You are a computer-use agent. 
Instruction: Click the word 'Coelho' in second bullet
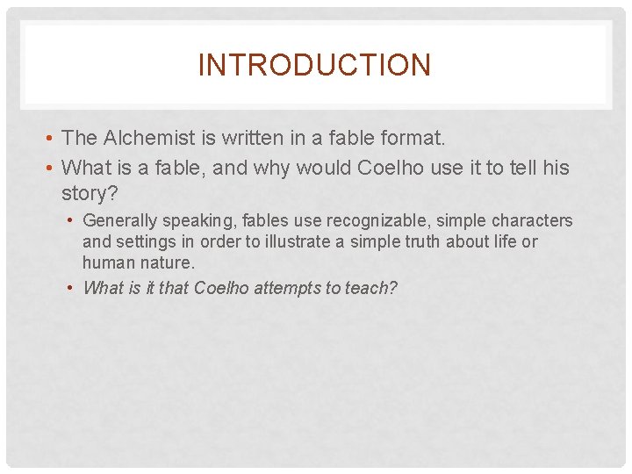pyautogui.click(x=390, y=168)
